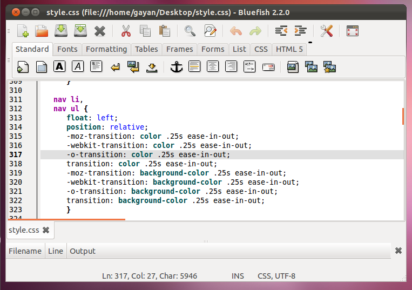Click the Italic formatting icon
Screen dimensions: 412x290
pyautogui.click(x=78, y=67)
